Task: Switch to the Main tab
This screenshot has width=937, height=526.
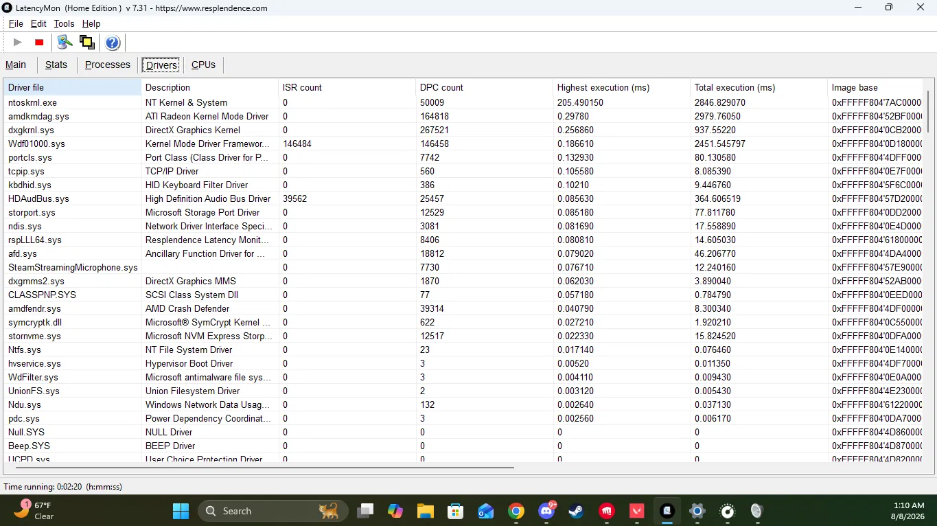Action: click(16, 65)
